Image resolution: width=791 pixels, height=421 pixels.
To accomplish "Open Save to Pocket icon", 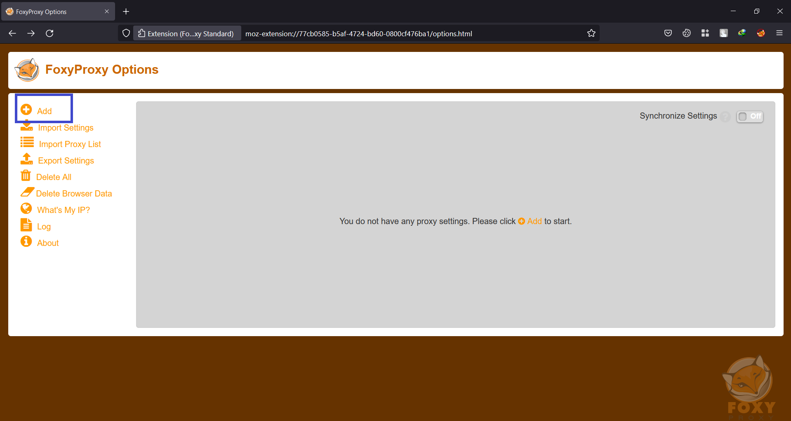I will click(x=668, y=33).
